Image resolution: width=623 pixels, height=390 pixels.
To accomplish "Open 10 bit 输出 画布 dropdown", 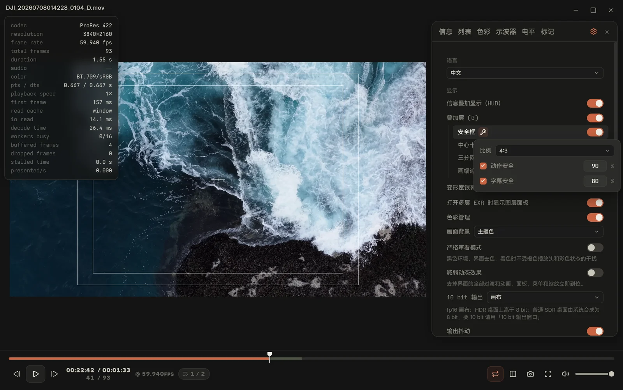I will tap(545, 297).
